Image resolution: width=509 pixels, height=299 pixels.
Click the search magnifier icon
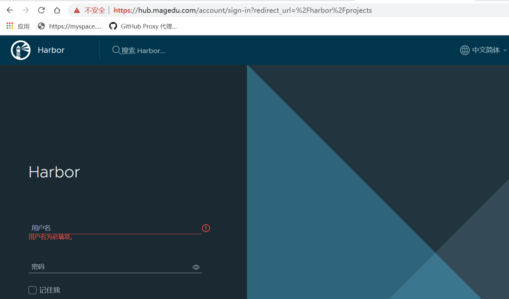coord(116,50)
